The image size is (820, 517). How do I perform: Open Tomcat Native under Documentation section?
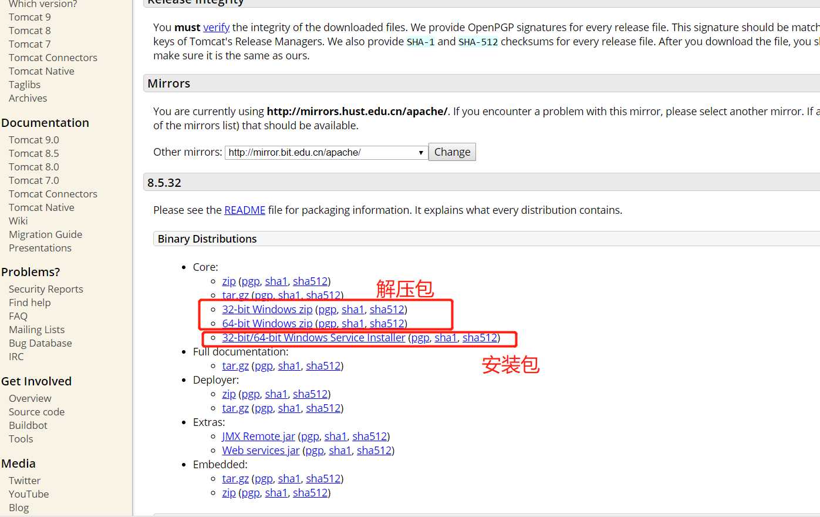[x=41, y=207]
